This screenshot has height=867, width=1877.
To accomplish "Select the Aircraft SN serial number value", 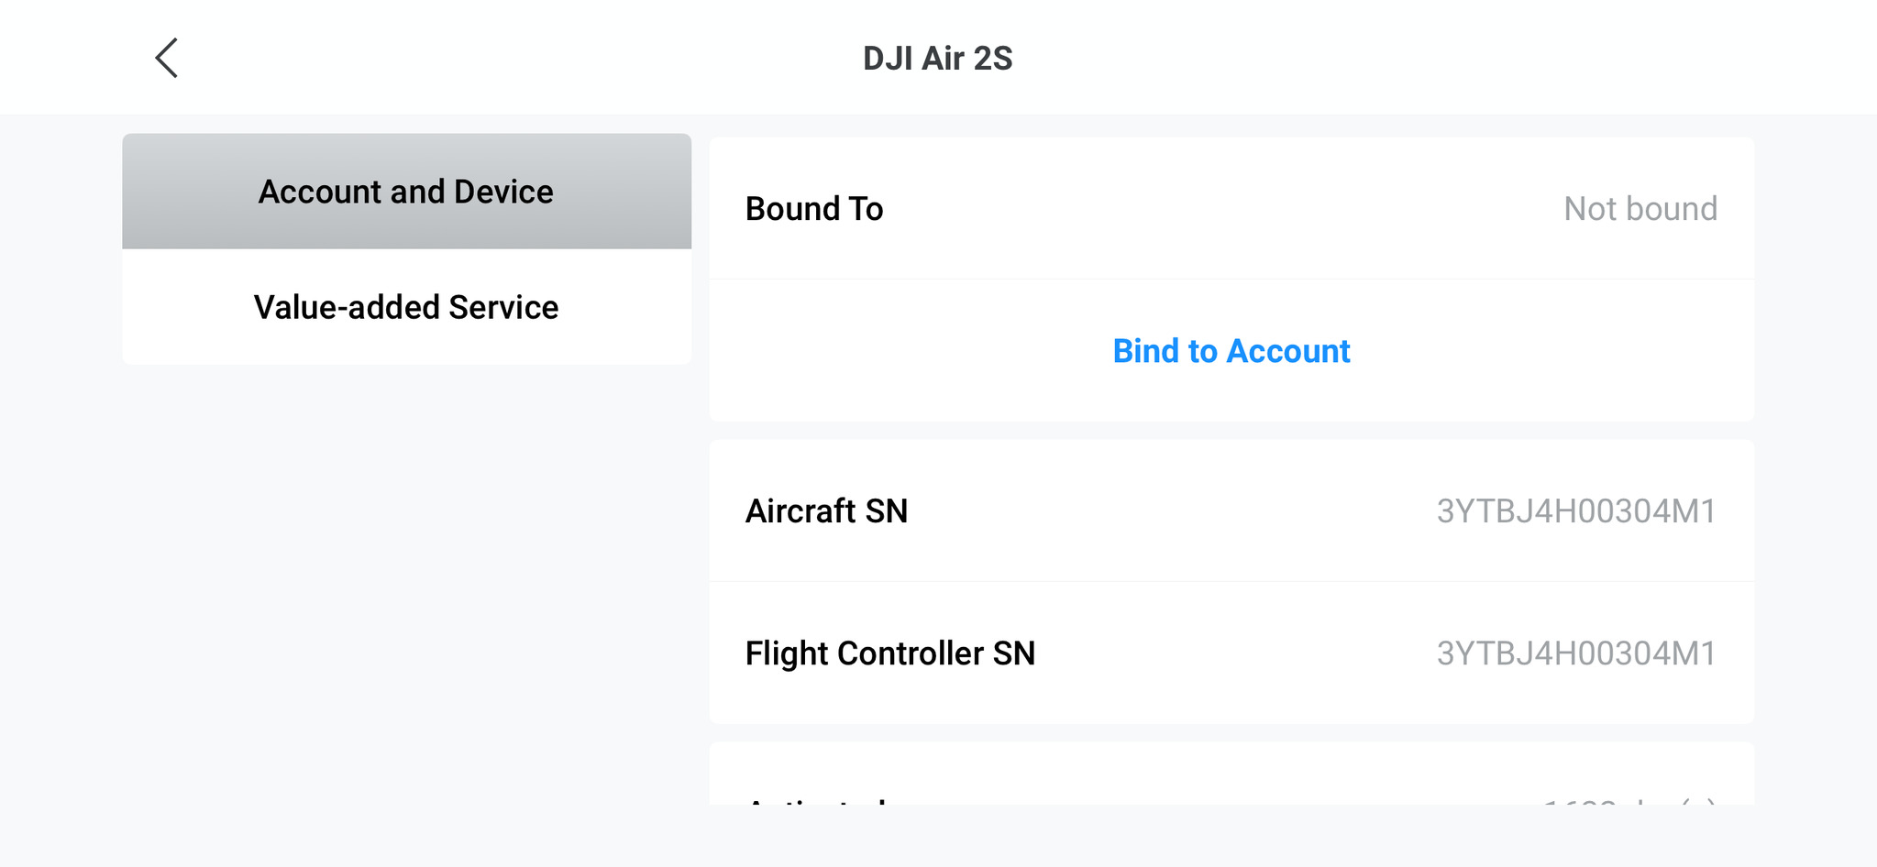I will 1575,511.
